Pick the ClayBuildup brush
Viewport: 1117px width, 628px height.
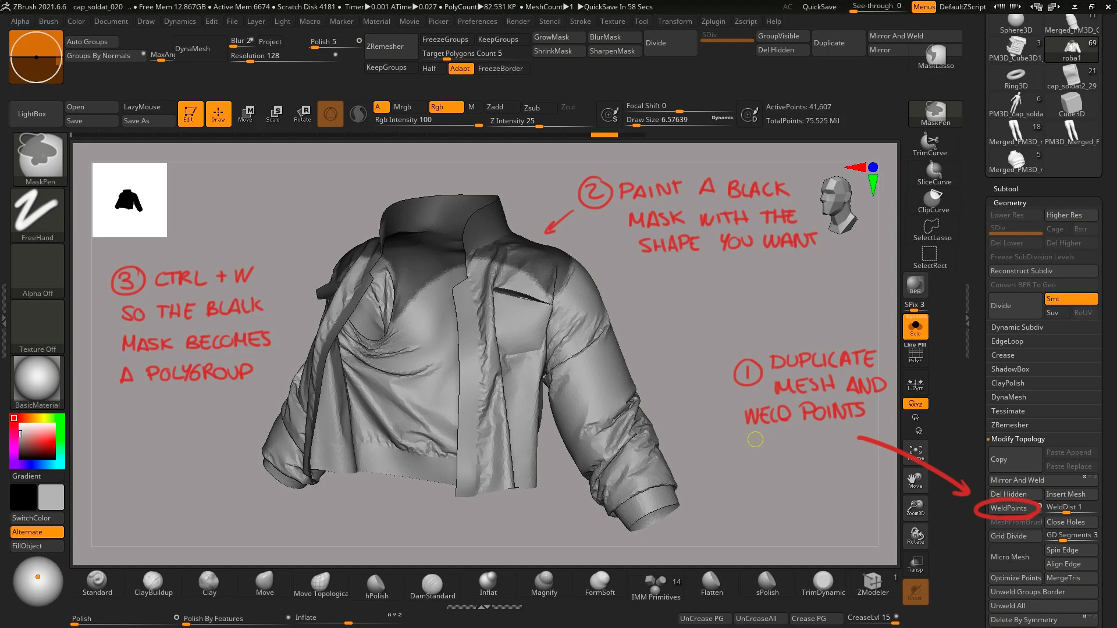point(153,583)
